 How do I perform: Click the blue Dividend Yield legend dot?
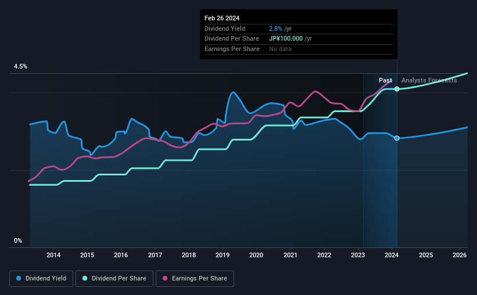pyautogui.click(x=19, y=278)
